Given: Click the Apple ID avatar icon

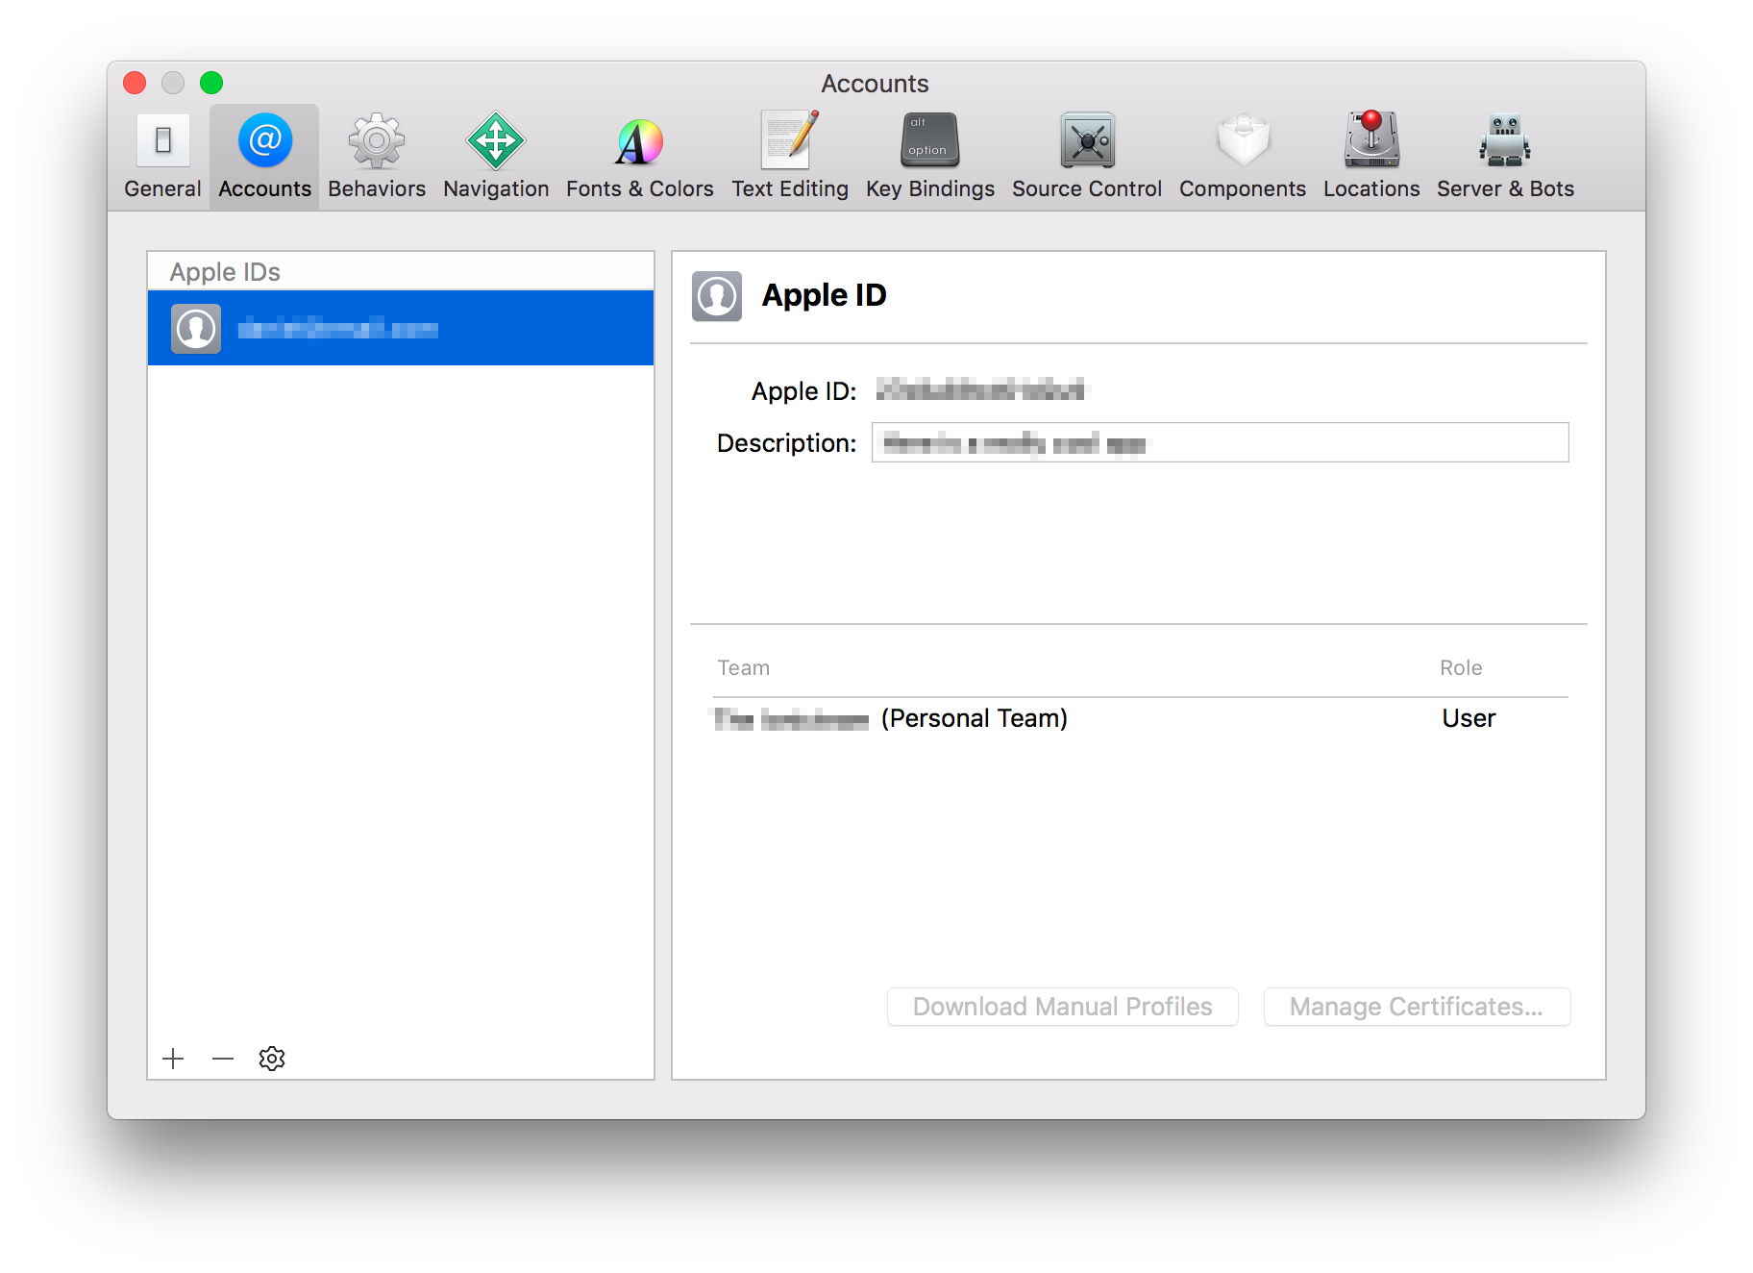Looking at the screenshot, I should (x=715, y=297).
